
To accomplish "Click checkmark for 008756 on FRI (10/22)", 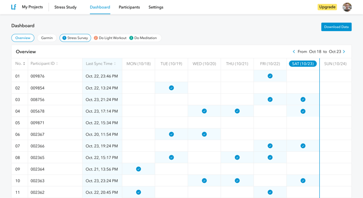I will [270, 100].
